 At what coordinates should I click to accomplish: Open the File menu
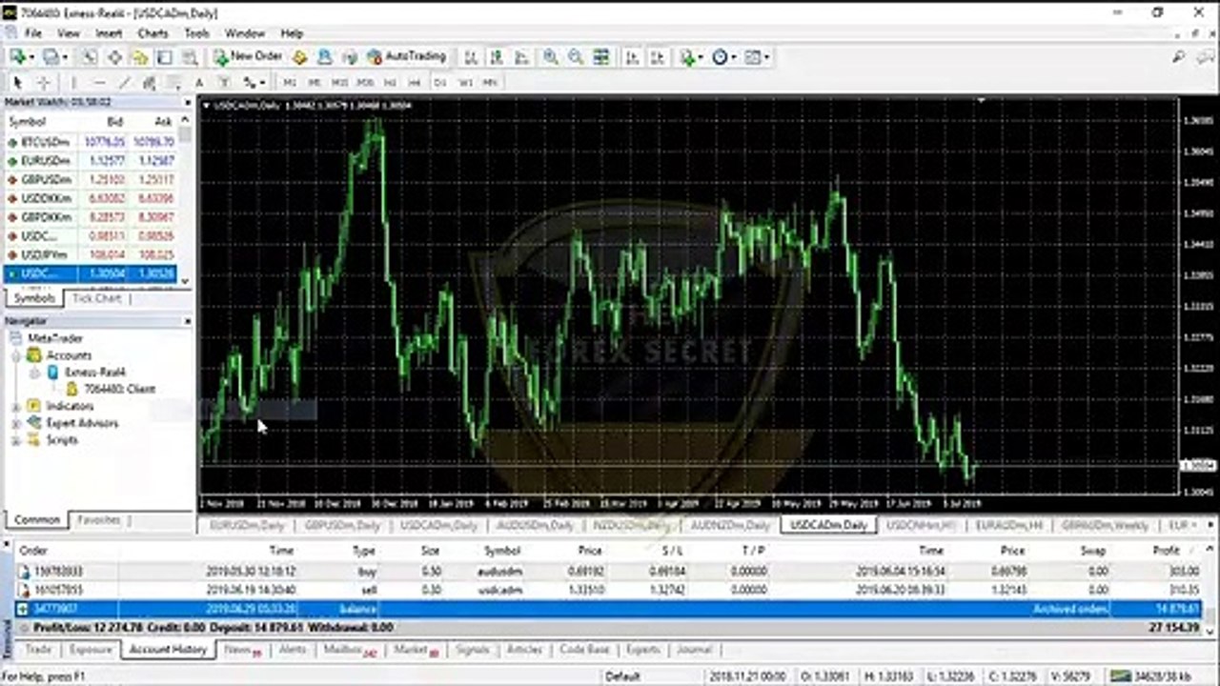coord(33,32)
